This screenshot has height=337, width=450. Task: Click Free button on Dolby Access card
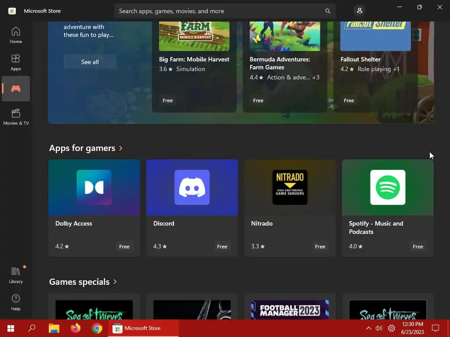click(124, 247)
